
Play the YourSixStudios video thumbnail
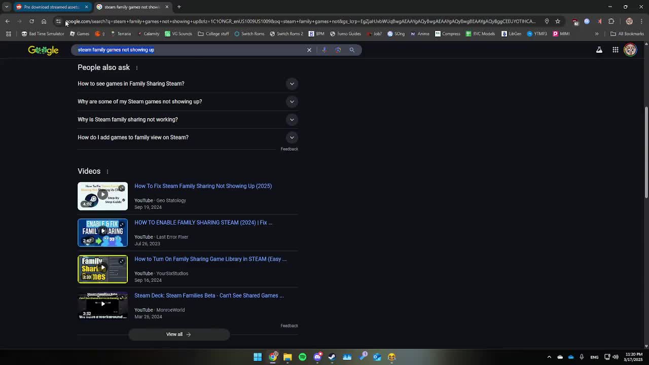(102, 269)
